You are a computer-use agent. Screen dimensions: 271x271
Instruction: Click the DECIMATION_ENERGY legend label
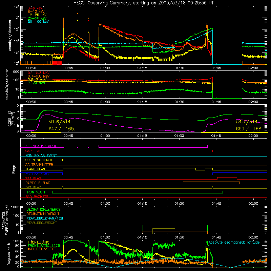43,209
